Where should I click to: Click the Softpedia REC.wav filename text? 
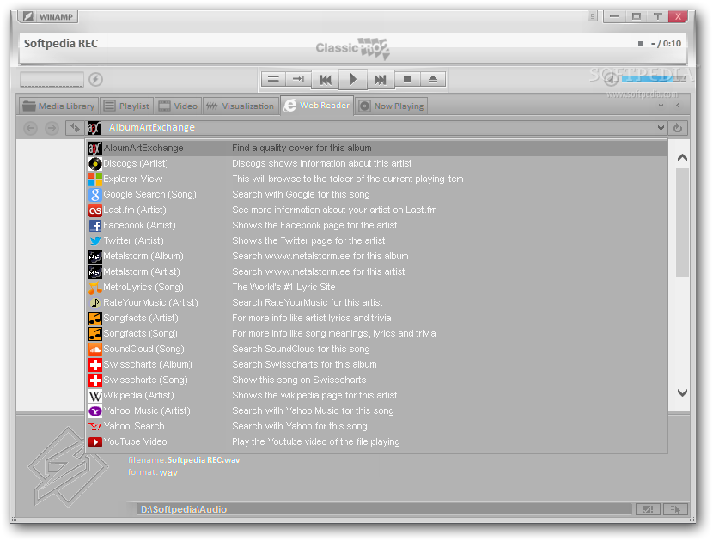204,460
